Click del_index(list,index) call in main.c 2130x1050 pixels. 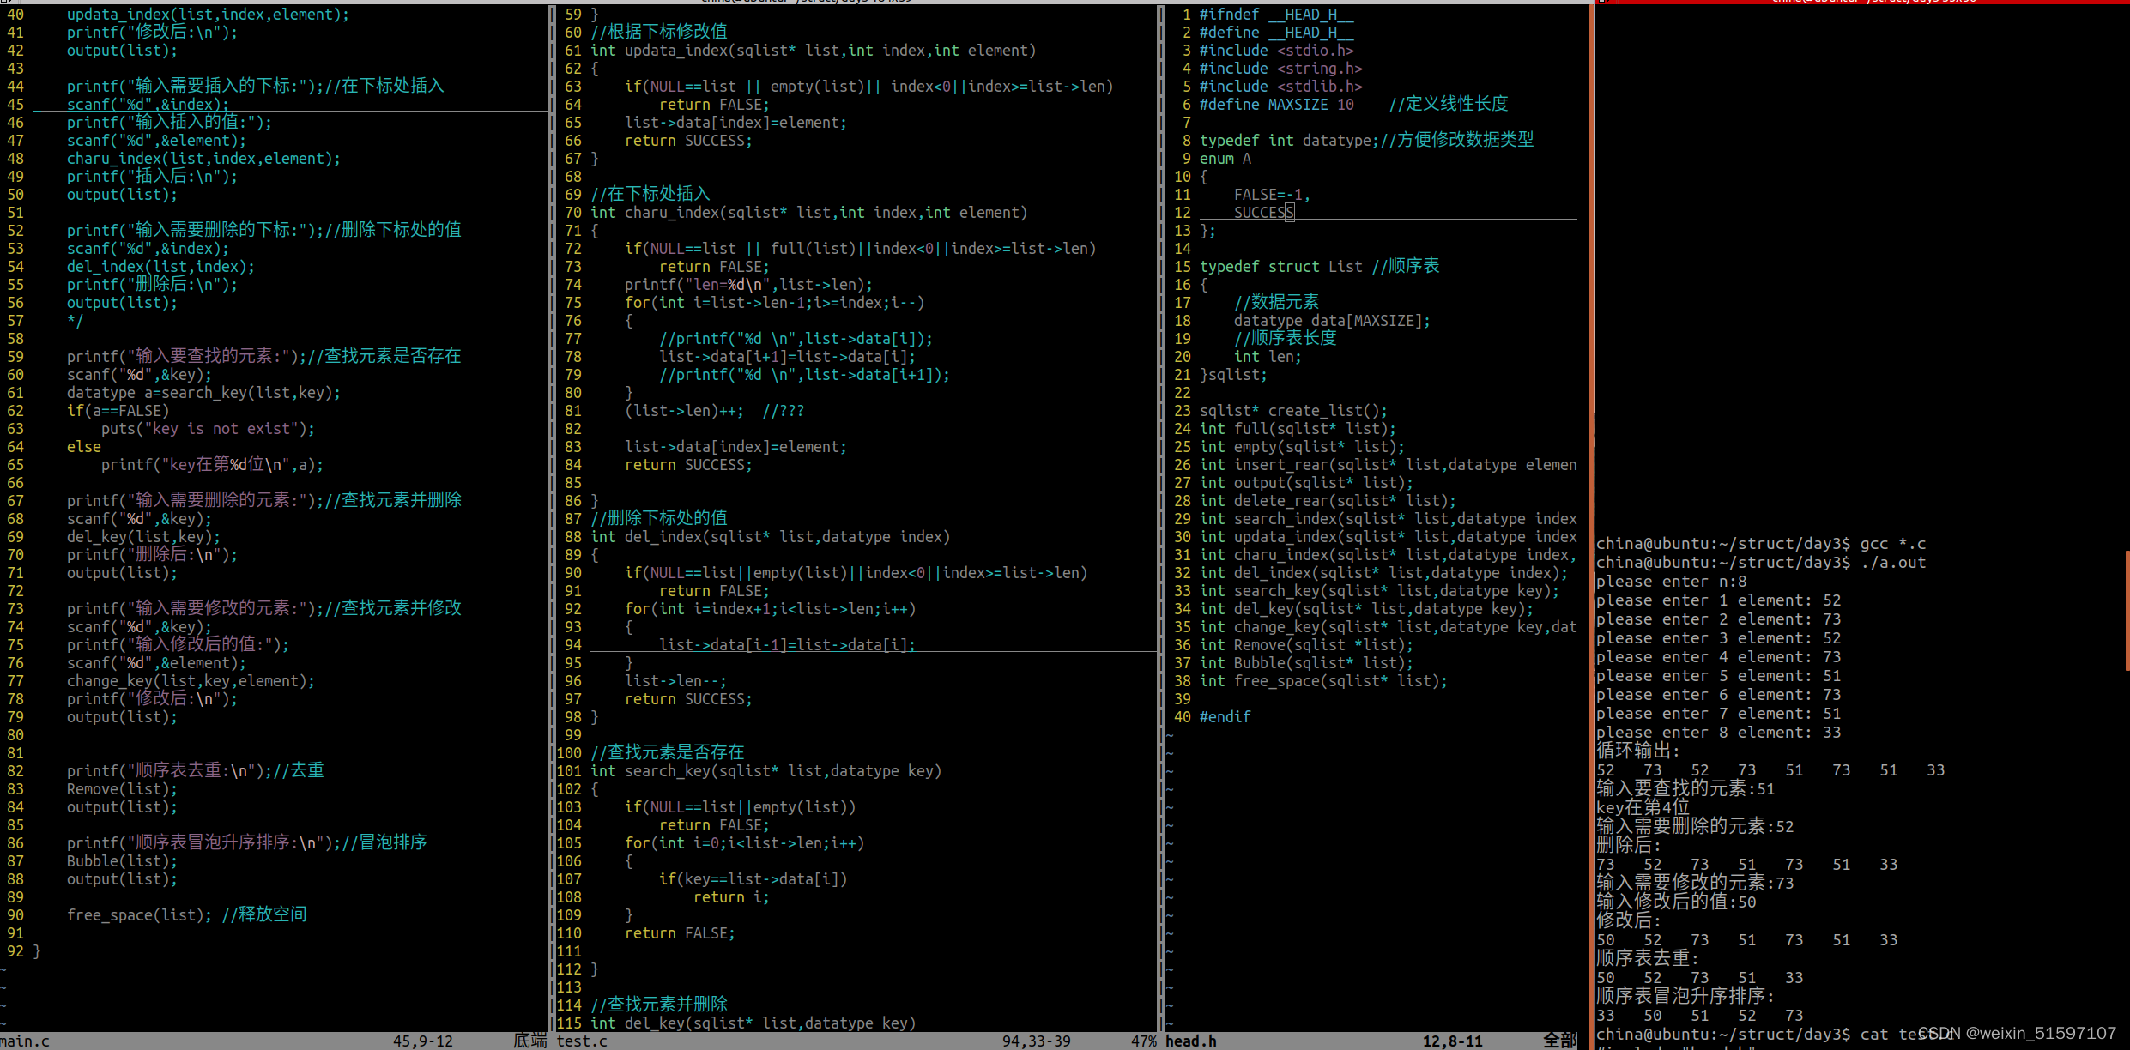(161, 267)
